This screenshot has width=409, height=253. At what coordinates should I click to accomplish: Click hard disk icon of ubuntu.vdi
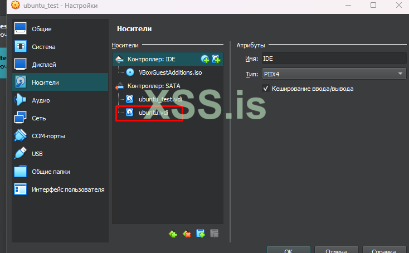[x=130, y=112]
